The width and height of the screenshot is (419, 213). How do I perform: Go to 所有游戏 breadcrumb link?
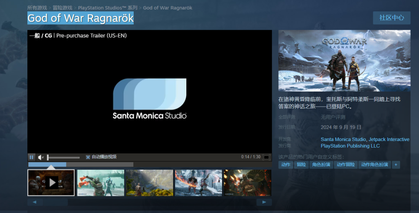point(37,8)
